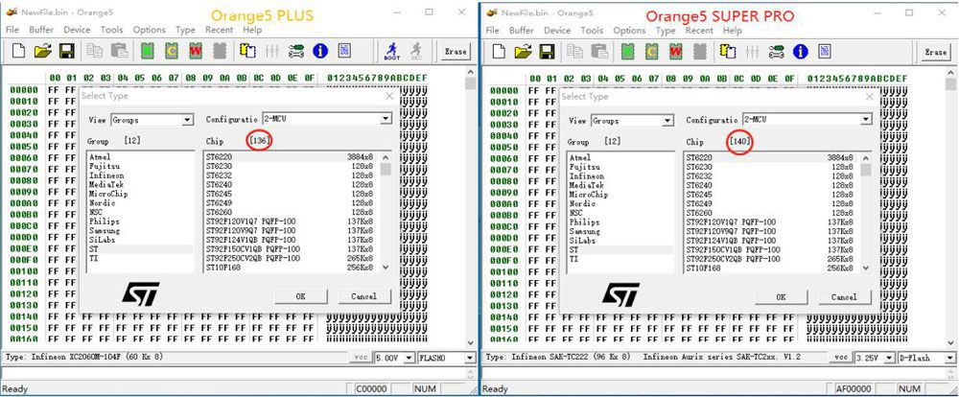Open the Device menu in Orange5 SUPER PRO window
This screenshot has width=959, height=397.
557,30
